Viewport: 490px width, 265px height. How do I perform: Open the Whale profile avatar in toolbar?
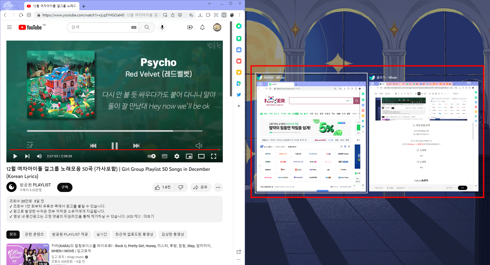pyautogui.click(x=232, y=15)
